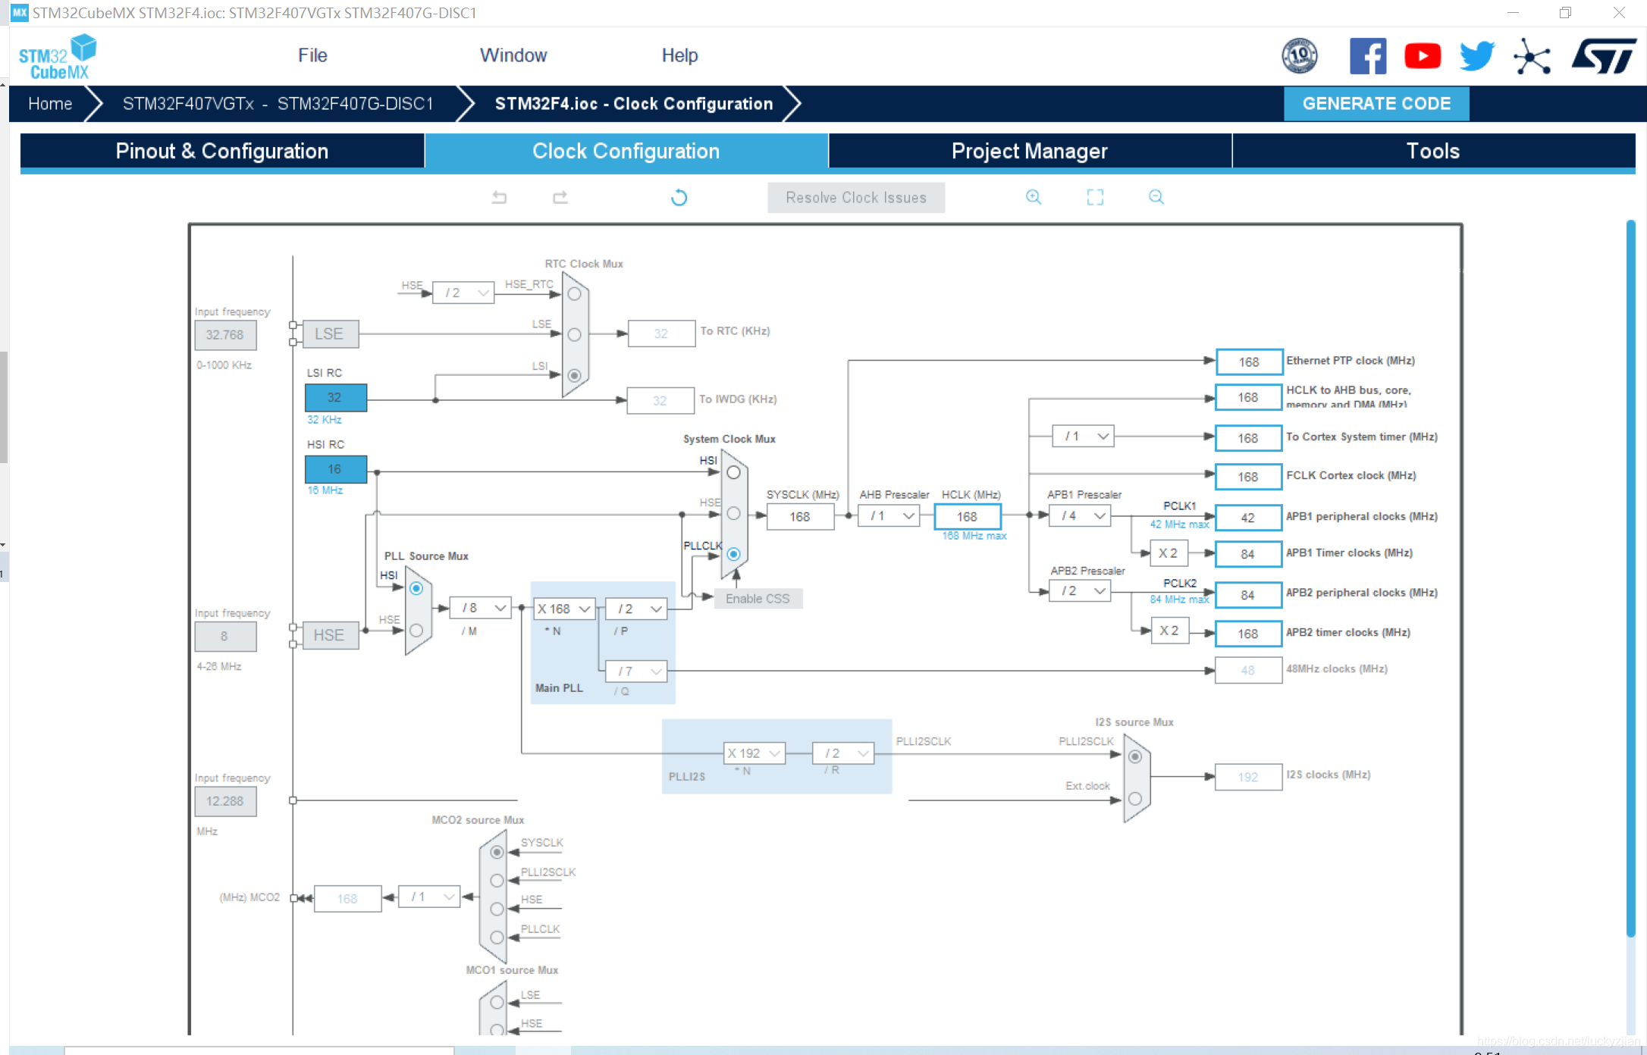Screen dimensions: 1647x1055
Task: Click the undo arrow icon
Action: click(x=499, y=198)
